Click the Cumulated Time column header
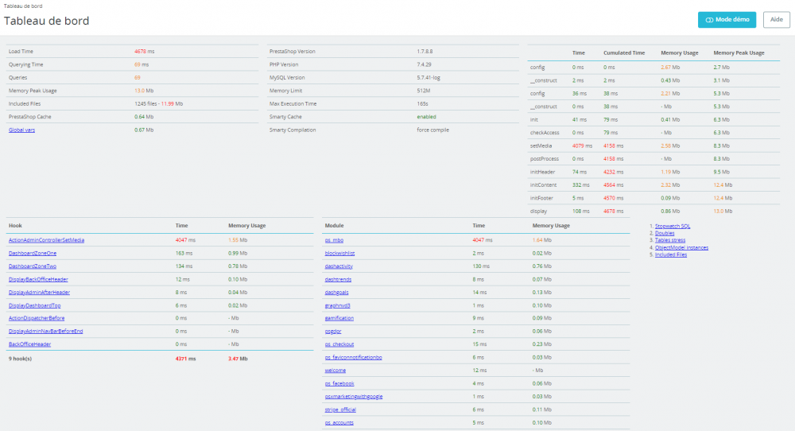 (x=624, y=52)
